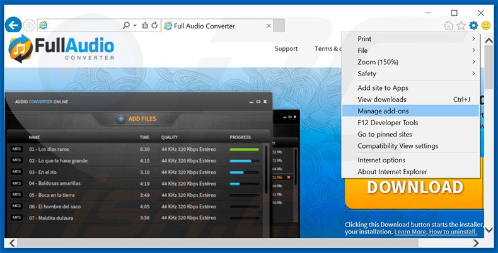The image size is (498, 253).
Task: Expand the Safety submenu
Action: tap(410, 74)
